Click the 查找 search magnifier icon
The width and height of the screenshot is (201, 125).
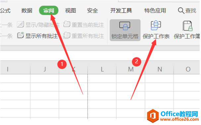point(181,11)
